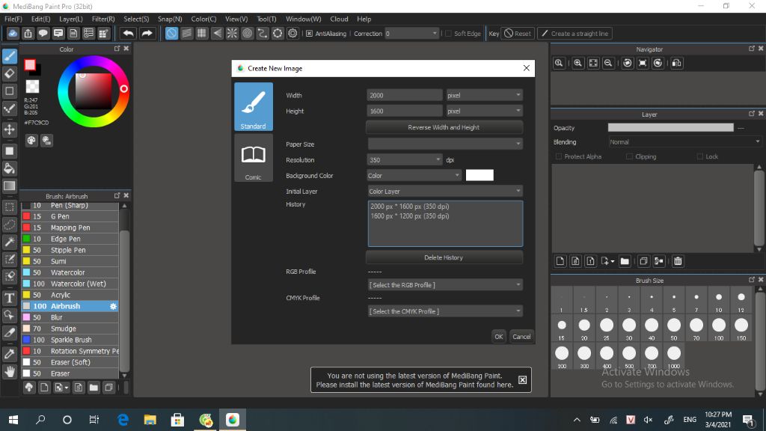Click Reverse Width and Height button
This screenshot has width=766, height=431.
click(x=444, y=127)
